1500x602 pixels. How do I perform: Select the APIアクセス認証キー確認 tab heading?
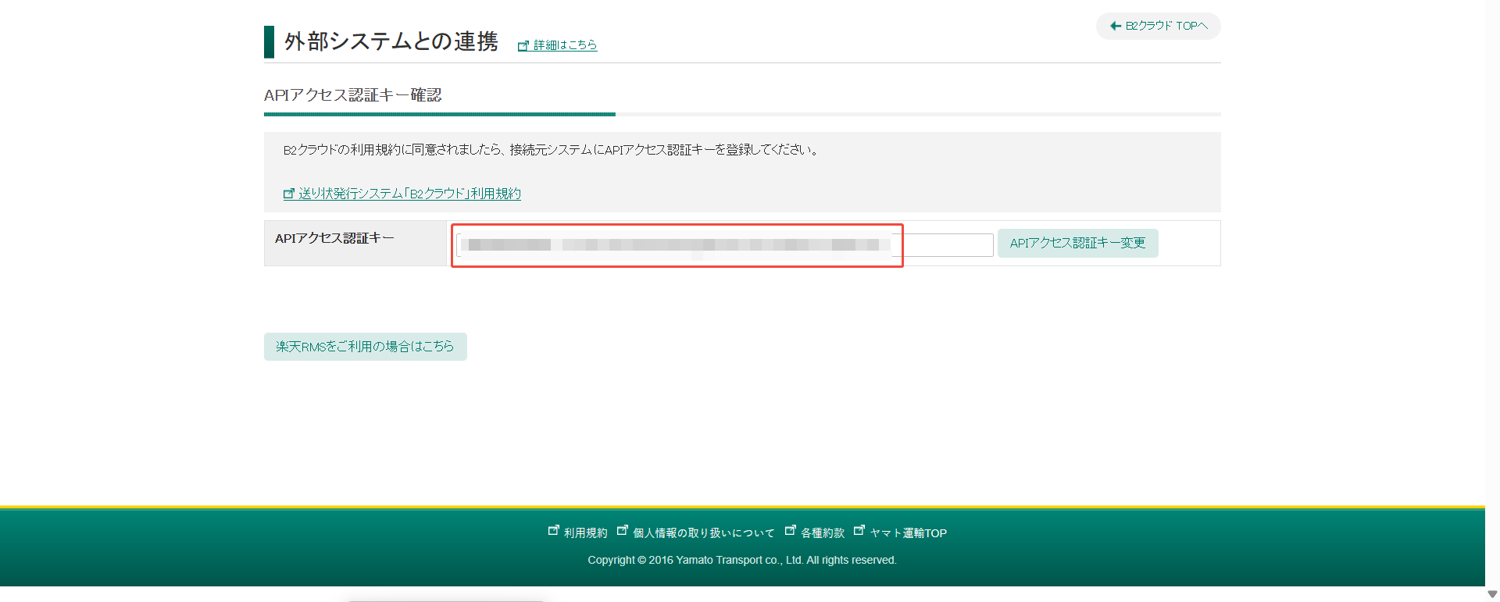click(x=353, y=95)
